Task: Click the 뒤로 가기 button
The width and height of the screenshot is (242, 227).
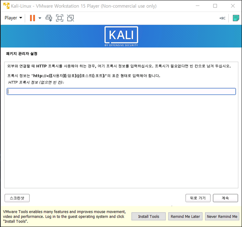Action: [198, 198]
